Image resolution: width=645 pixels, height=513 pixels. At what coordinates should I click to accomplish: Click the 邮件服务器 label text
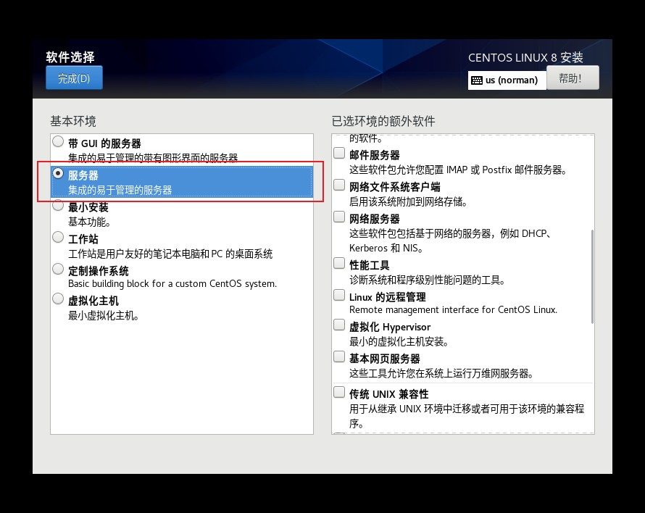(x=375, y=155)
